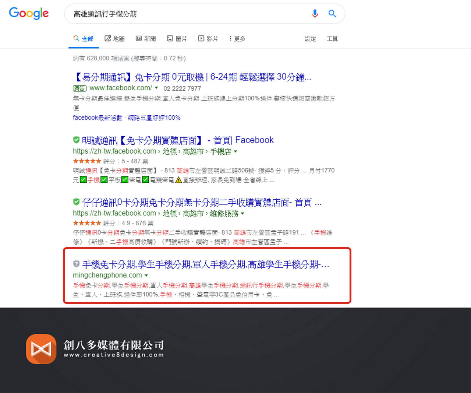Click www.creative8design.com footer text
Screen dimensions: 471x393
click(113, 355)
